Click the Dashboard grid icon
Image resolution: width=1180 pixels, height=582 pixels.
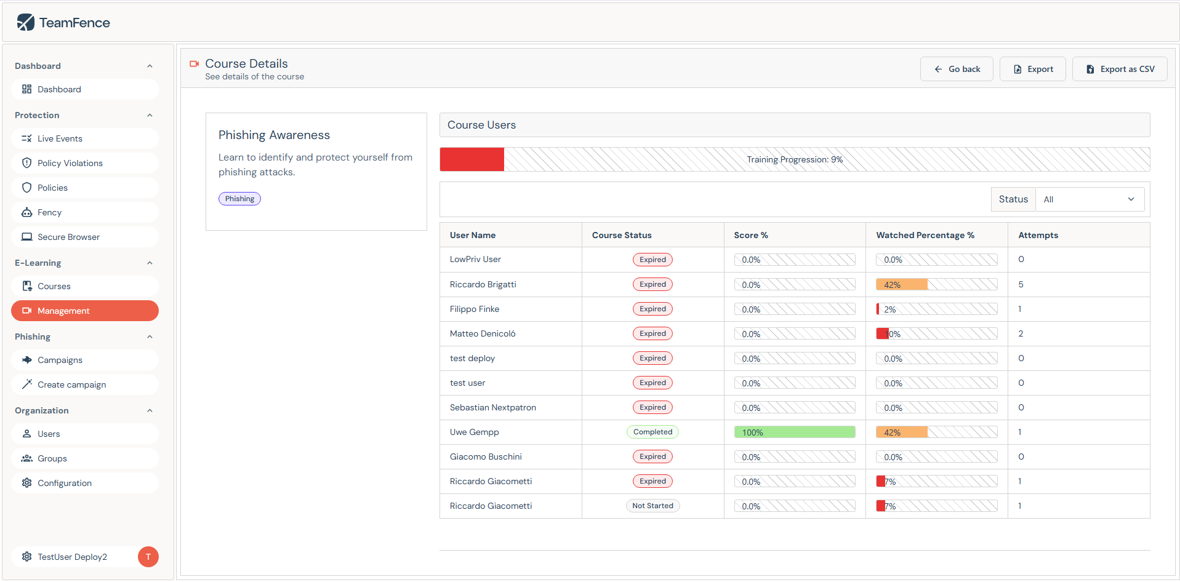(x=26, y=89)
